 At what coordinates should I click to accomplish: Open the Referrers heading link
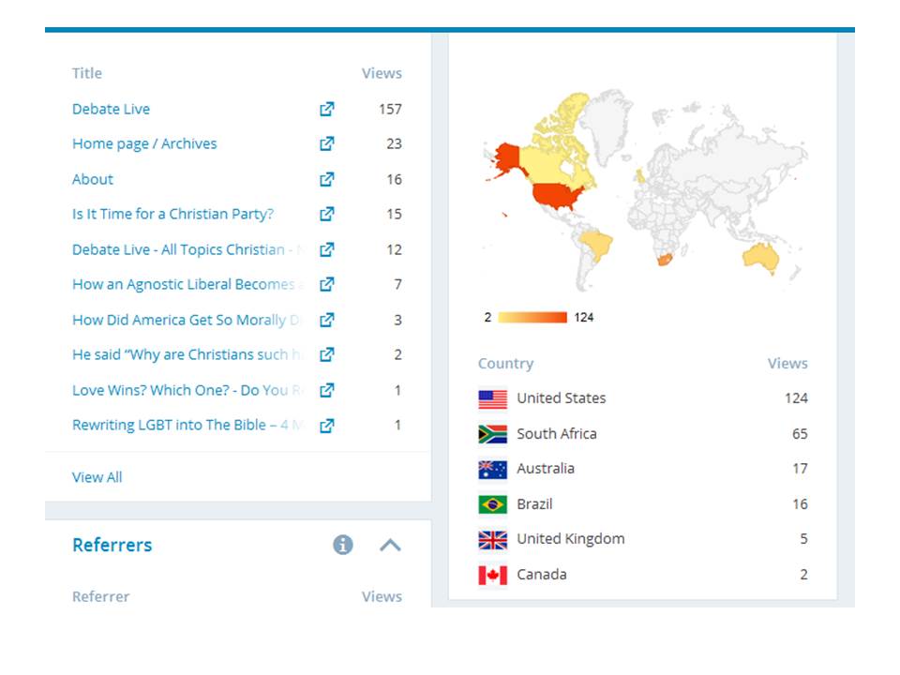[112, 545]
